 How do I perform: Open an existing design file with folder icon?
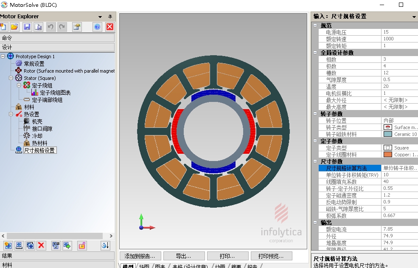15,27
